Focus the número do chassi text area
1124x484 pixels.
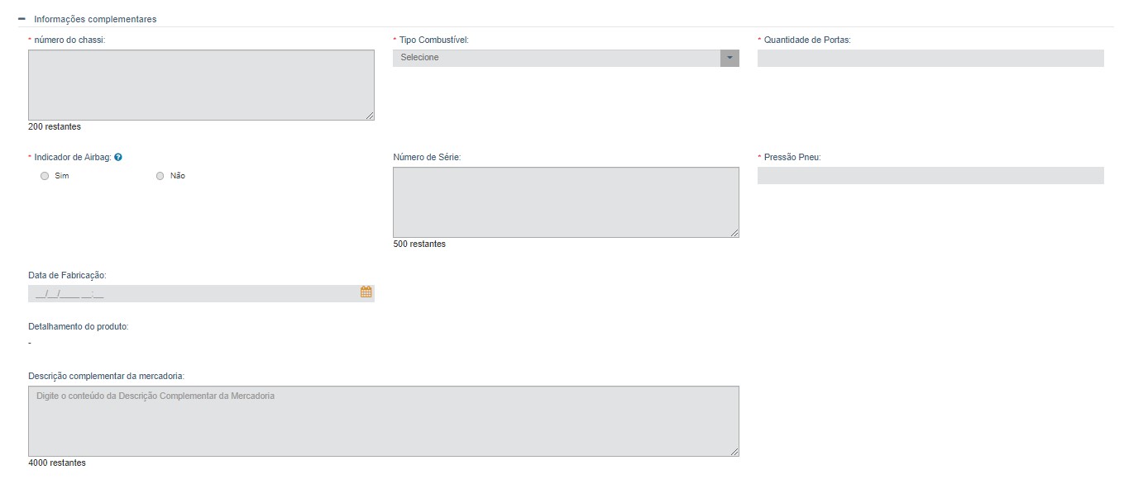click(x=200, y=84)
